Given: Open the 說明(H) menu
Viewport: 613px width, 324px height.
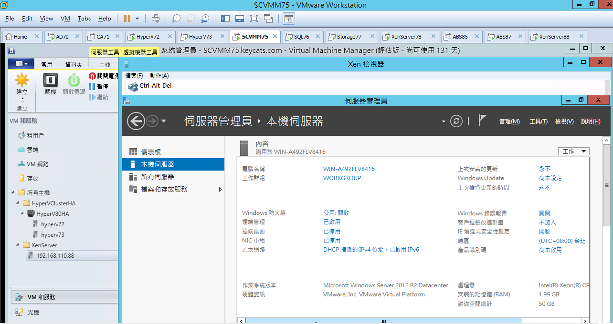Looking at the screenshot, I should (591, 121).
